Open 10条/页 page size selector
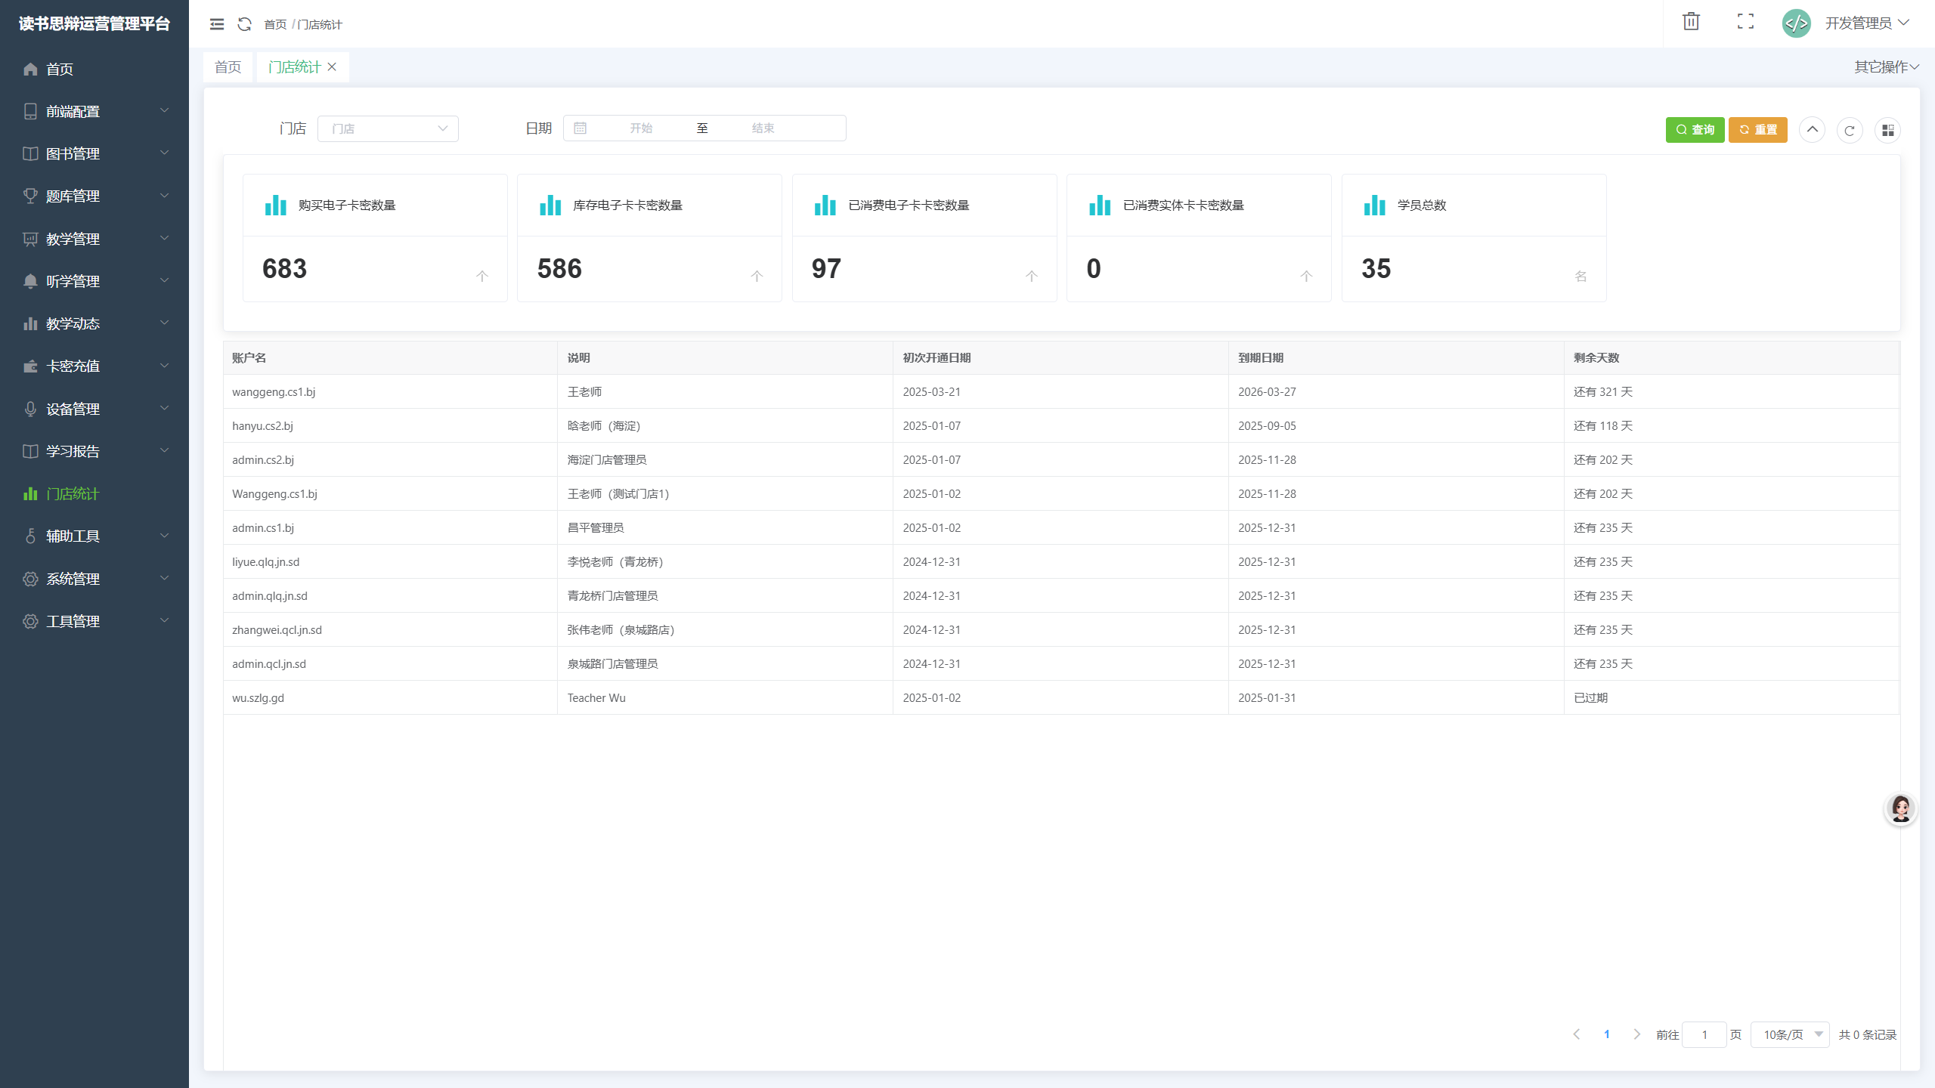This screenshot has width=1935, height=1088. pos(1790,1034)
